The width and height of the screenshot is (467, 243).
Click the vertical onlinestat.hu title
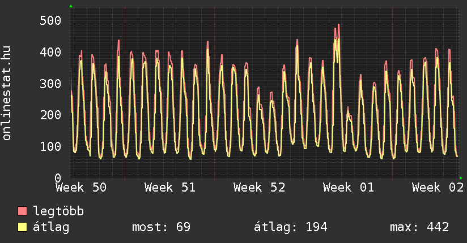click(7, 93)
